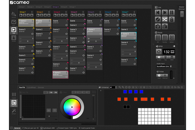Select the first blue fixture square

click(125, 92)
